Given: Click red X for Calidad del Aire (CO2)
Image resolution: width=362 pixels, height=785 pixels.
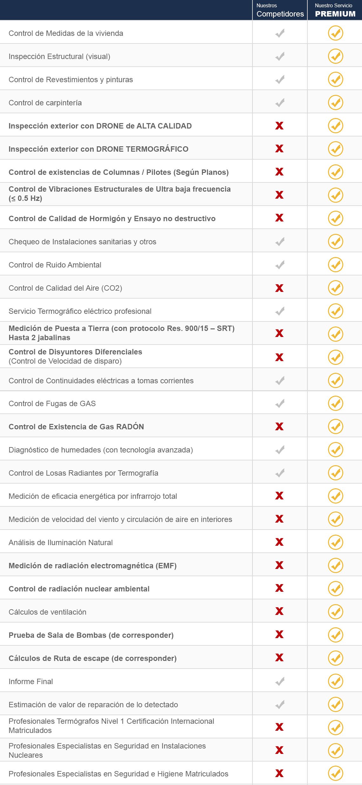Looking at the screenshot, I should click(x=279, y=288).
